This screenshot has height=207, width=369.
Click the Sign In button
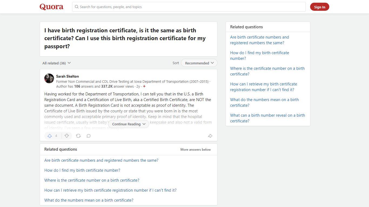320,7
